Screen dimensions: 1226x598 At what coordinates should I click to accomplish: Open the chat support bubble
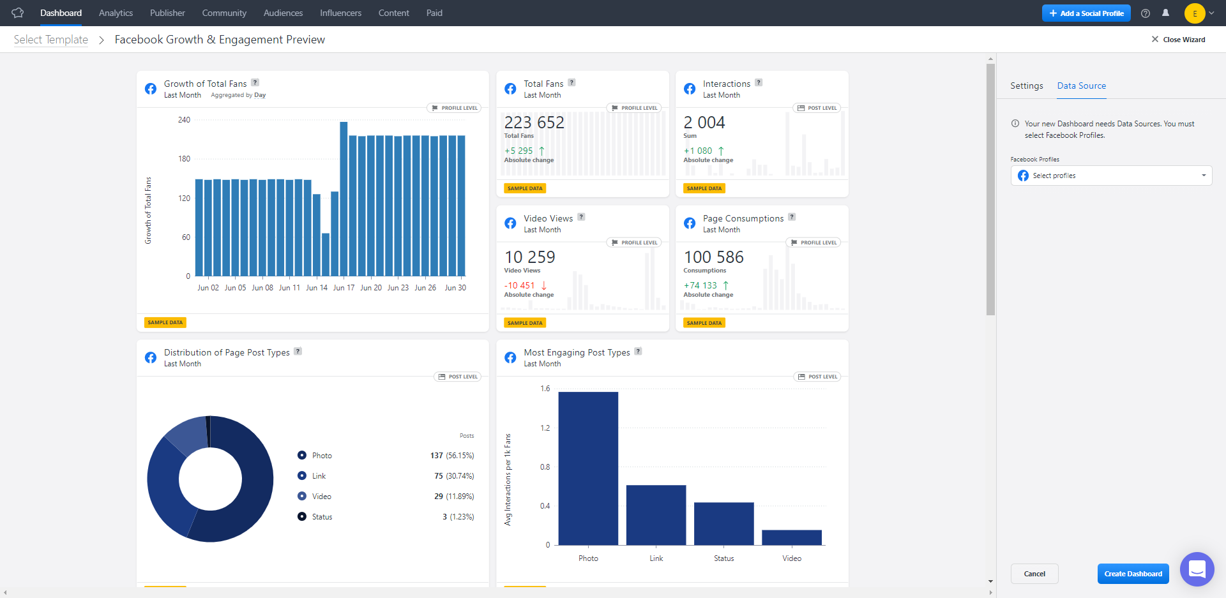click(x=1197, y=569)
